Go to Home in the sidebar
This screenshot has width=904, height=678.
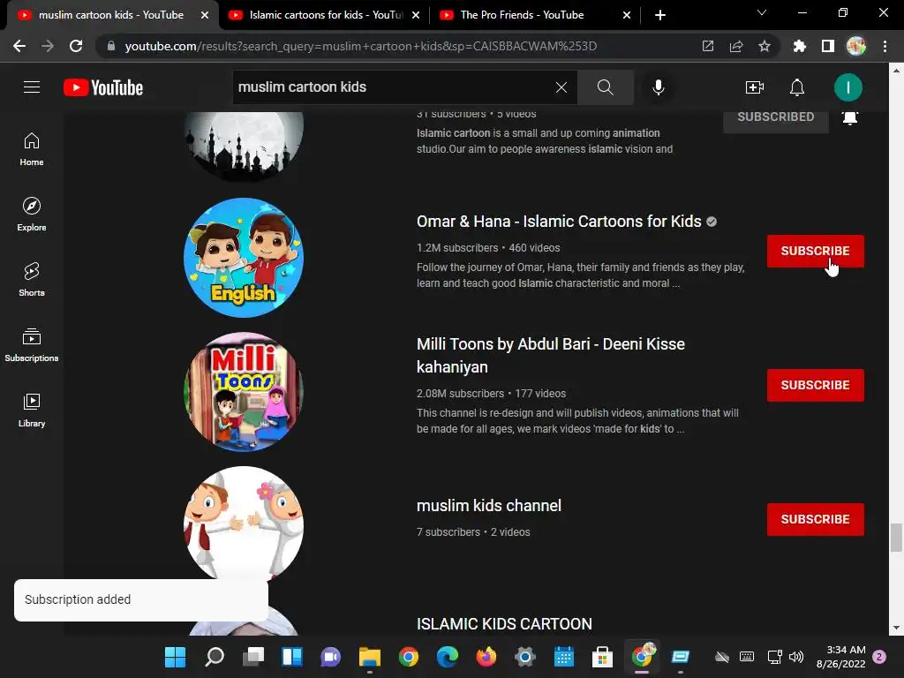coord(32,149)
